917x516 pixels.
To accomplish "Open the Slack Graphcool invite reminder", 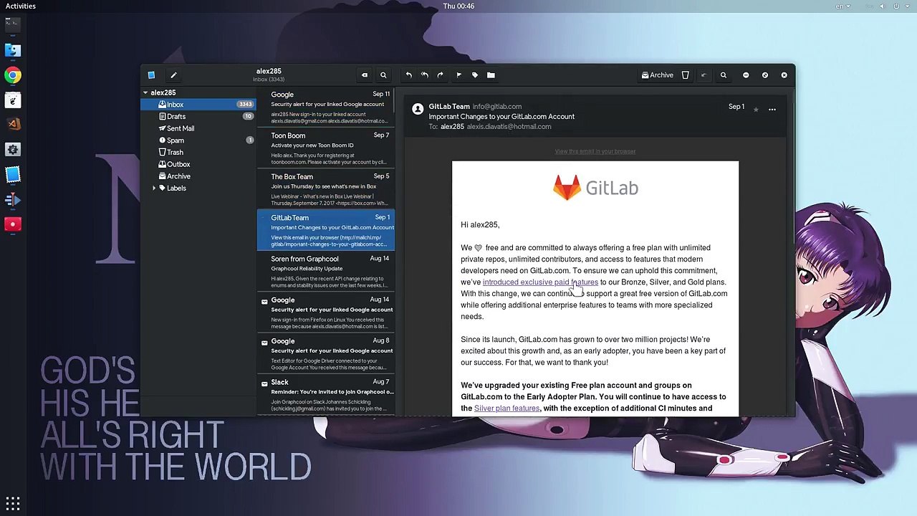I will coord(325,395).
